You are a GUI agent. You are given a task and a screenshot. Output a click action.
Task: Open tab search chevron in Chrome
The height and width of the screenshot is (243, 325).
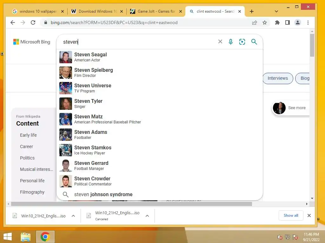(x=276, y=11)
